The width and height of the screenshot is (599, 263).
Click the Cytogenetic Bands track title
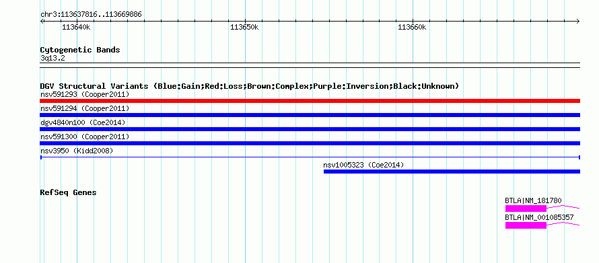[x=80, y=50]
